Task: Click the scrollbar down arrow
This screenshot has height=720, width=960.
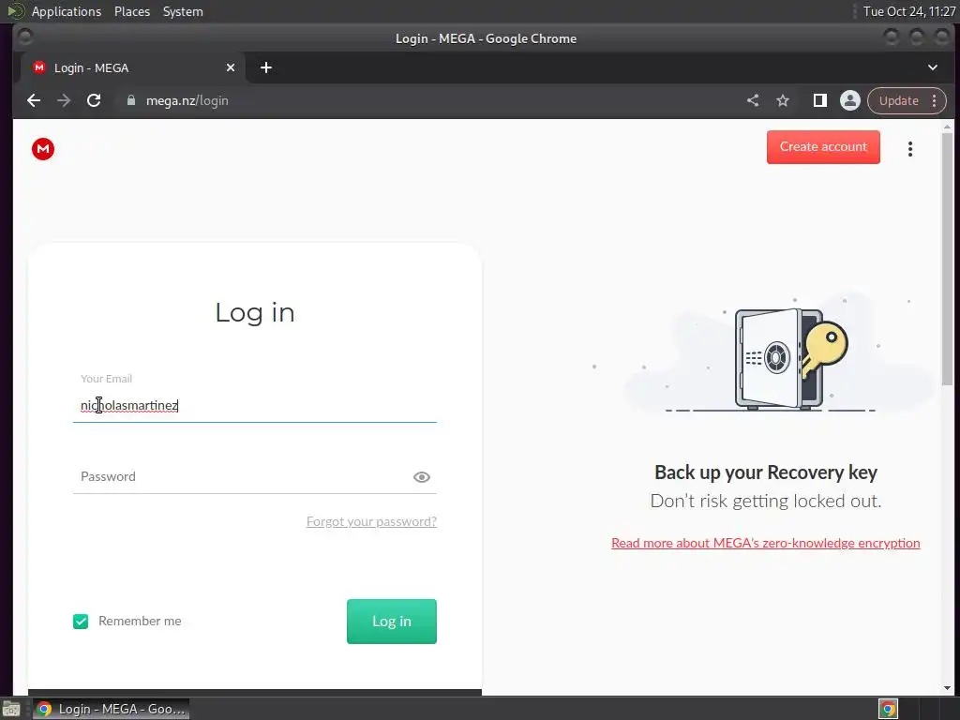Action: click(947, 688)
